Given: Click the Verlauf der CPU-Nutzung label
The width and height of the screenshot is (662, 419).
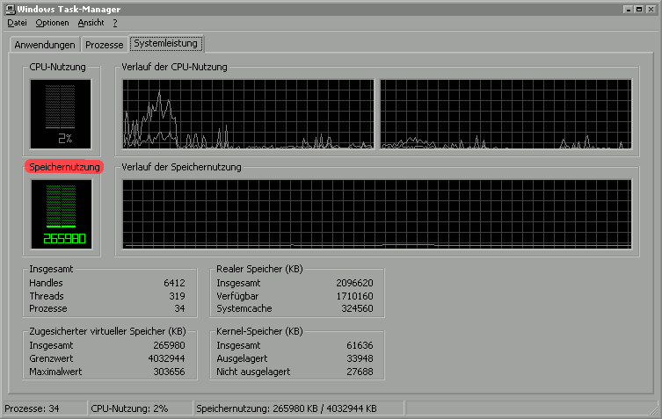Looking at the screenshot, I should [174, 67].
